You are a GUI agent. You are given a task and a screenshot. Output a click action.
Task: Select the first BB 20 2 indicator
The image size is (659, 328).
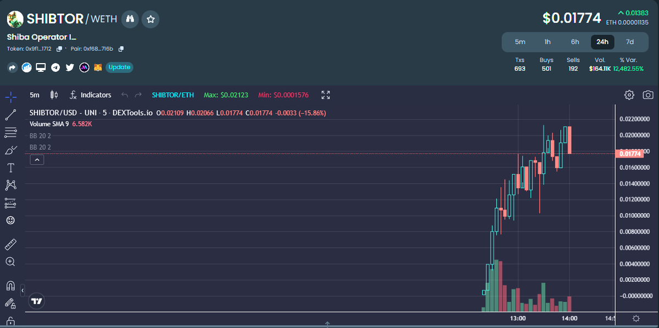click(40, 135)
